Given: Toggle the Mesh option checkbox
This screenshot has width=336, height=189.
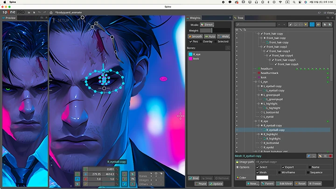Looking at the screenshot, I should click(x=258, y=173).
